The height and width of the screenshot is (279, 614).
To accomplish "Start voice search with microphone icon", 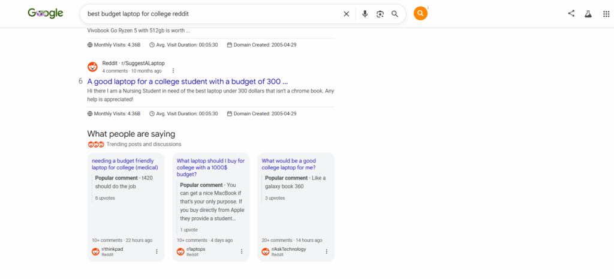I will [365, 14].
